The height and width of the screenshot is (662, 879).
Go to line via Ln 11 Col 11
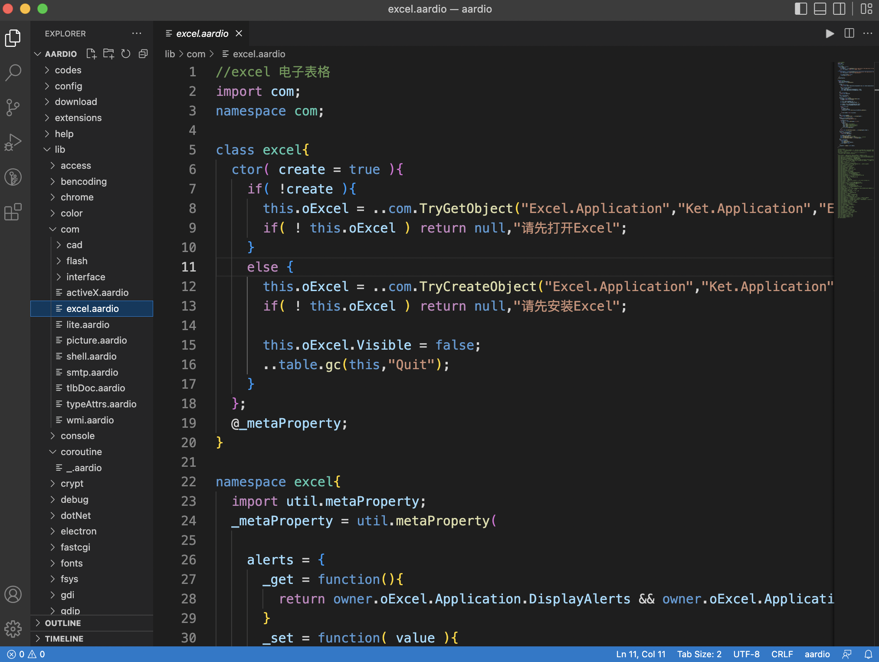(640, 654)
